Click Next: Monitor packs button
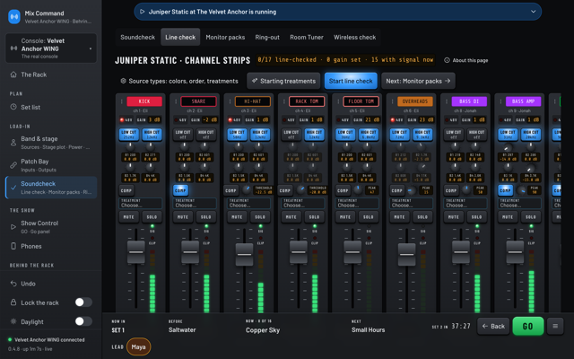Viewport: 574px width, 359px height. pyautogui.click(x=418, y=81)
